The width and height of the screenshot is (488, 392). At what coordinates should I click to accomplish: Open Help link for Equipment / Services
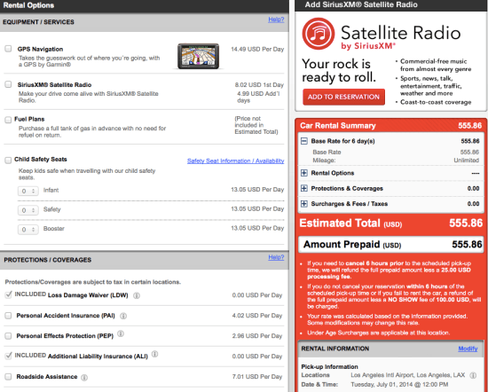(276, 20)
